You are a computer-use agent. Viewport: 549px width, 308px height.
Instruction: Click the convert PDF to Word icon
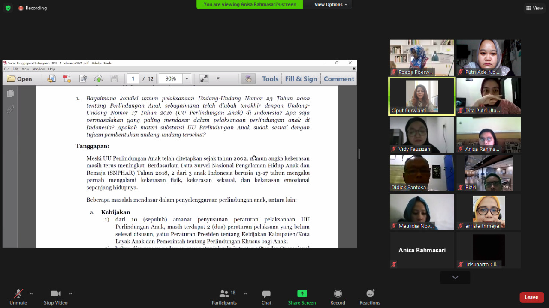click(51, 79)
